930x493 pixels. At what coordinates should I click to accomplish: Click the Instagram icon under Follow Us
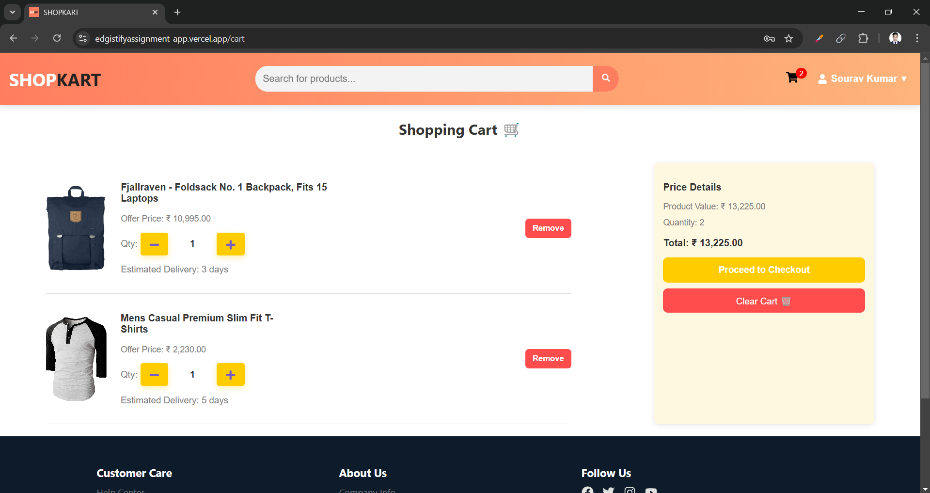click(x=630, y=490)
